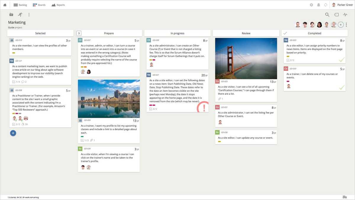The width and height of the screenshot is (355, 200).
Task: Open the sprint runner icon
Action: pyautogui.click(x=20, y=14)
